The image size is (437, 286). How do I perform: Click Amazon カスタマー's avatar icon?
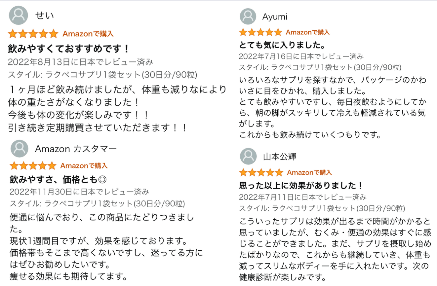20,149
